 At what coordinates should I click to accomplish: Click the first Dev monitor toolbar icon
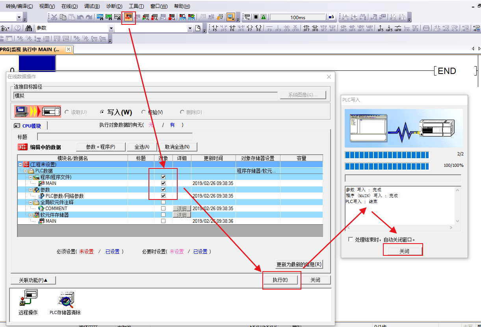pos(100,17)
